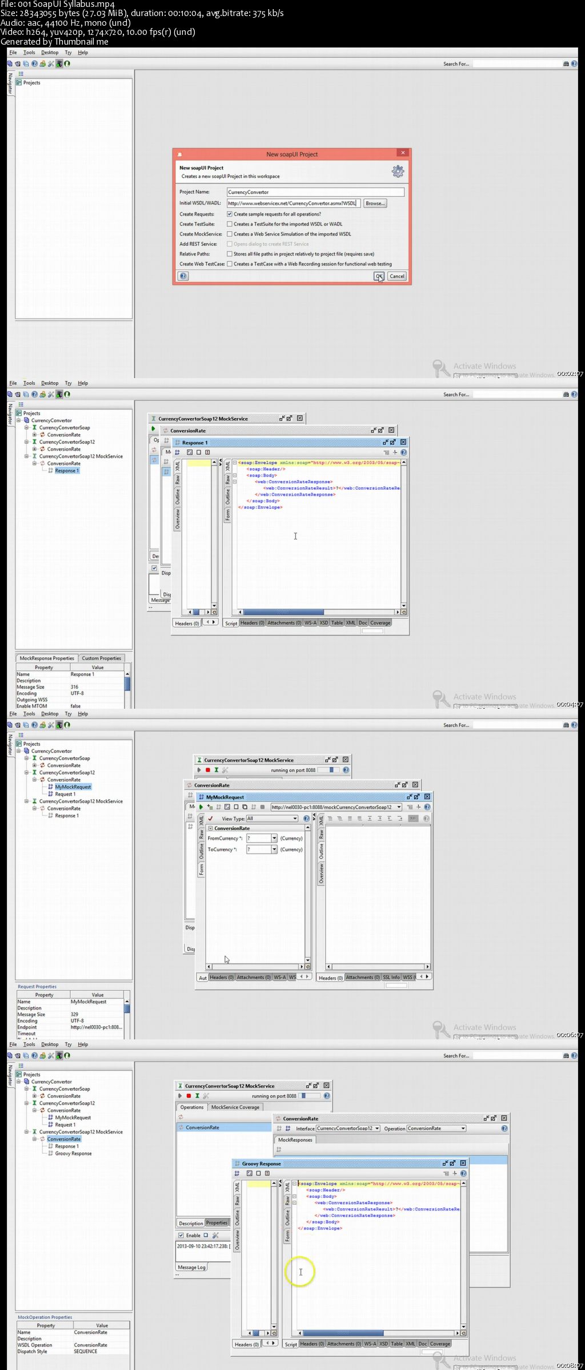Screen dimensions: 585x1370
Task: Check Relative Paths checkbox in project dialog
Action: pyautogui.click(x=230, y=254)
